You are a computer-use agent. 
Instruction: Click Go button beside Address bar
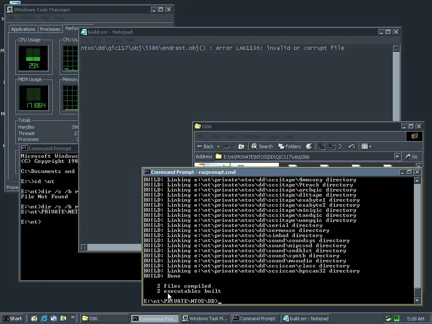pyautogui.click(x=412, y=157)
